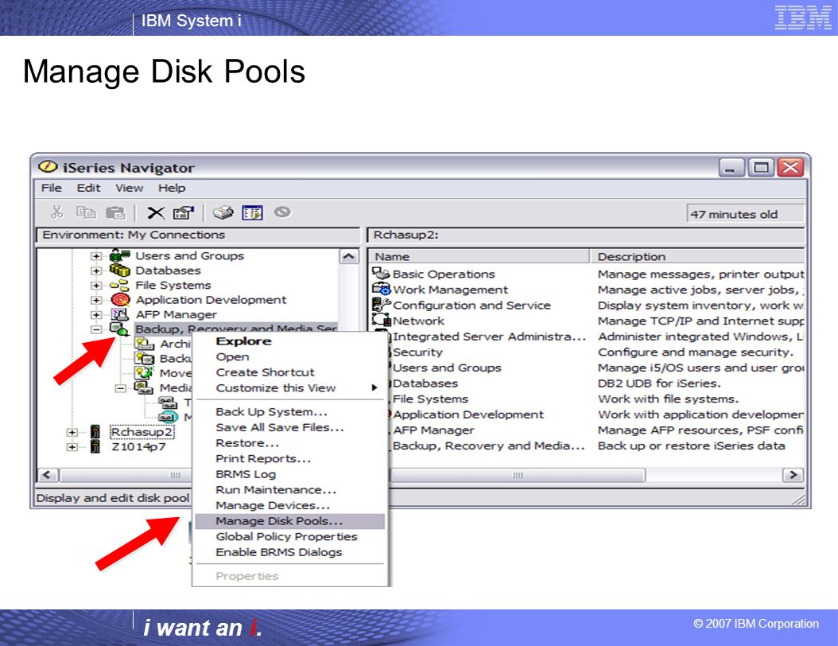Click the Backup, Recovery and Media Services icon
This screenshot has width=838, height=646.
(118, 329)
